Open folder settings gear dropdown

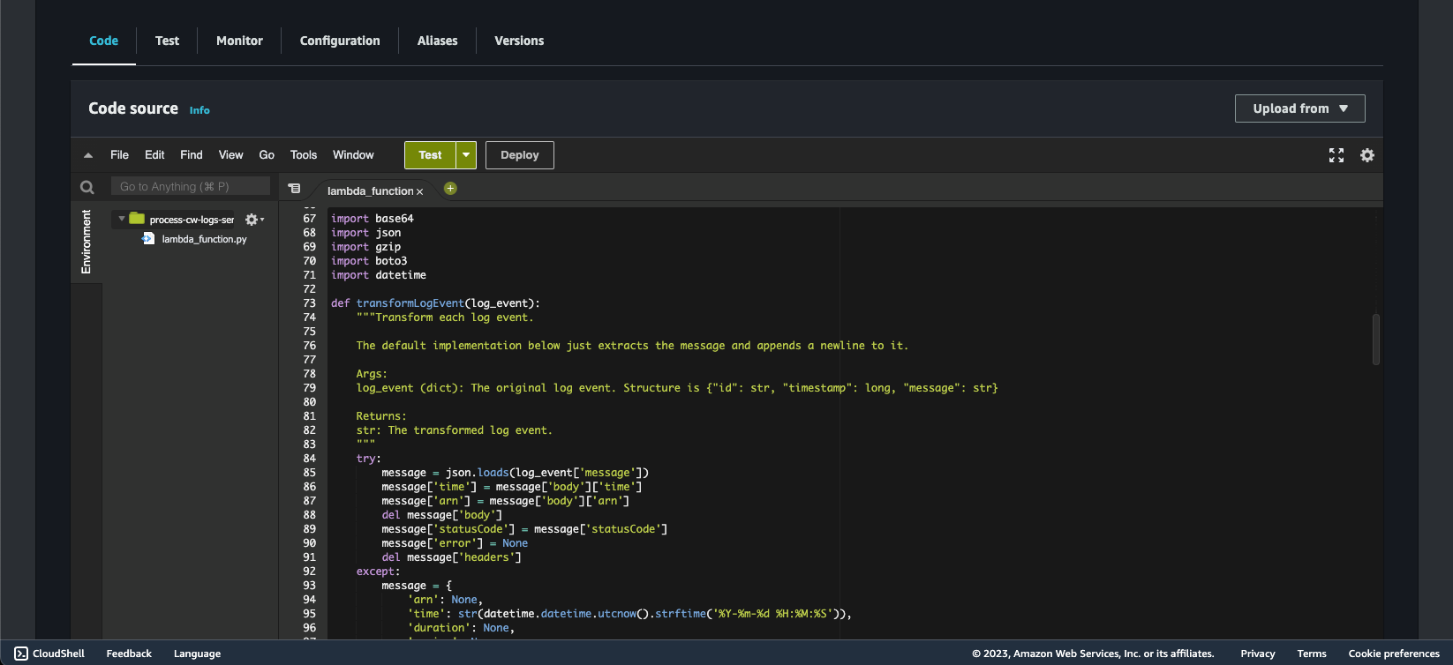pyautogui.click(x=254, y=220)
